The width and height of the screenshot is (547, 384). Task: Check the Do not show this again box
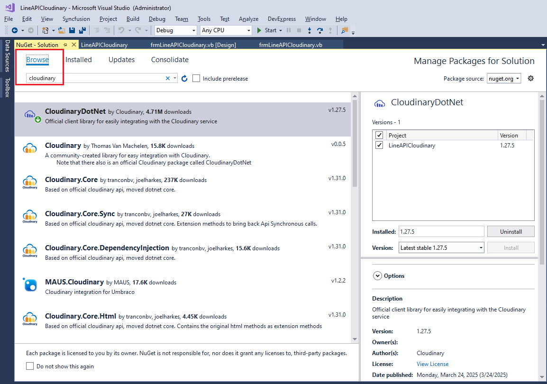30,366
